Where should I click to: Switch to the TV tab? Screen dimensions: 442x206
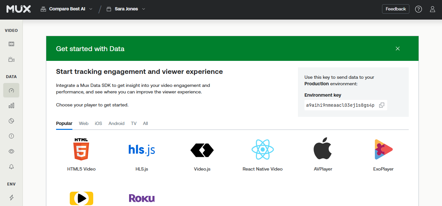[x=134, y=123]
